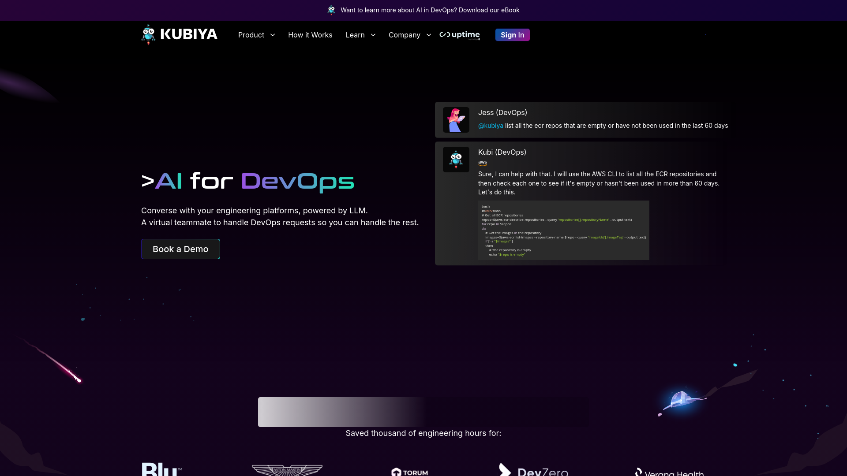Click Jess's avatar in the chat window
The image size is (847, 476).
point(456,119)
